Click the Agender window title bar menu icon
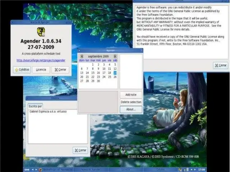Viewport: 230px width, 172px height. pos(79,51)
